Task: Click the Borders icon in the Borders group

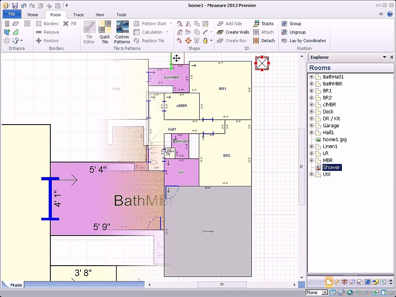Action: [39, 24]
